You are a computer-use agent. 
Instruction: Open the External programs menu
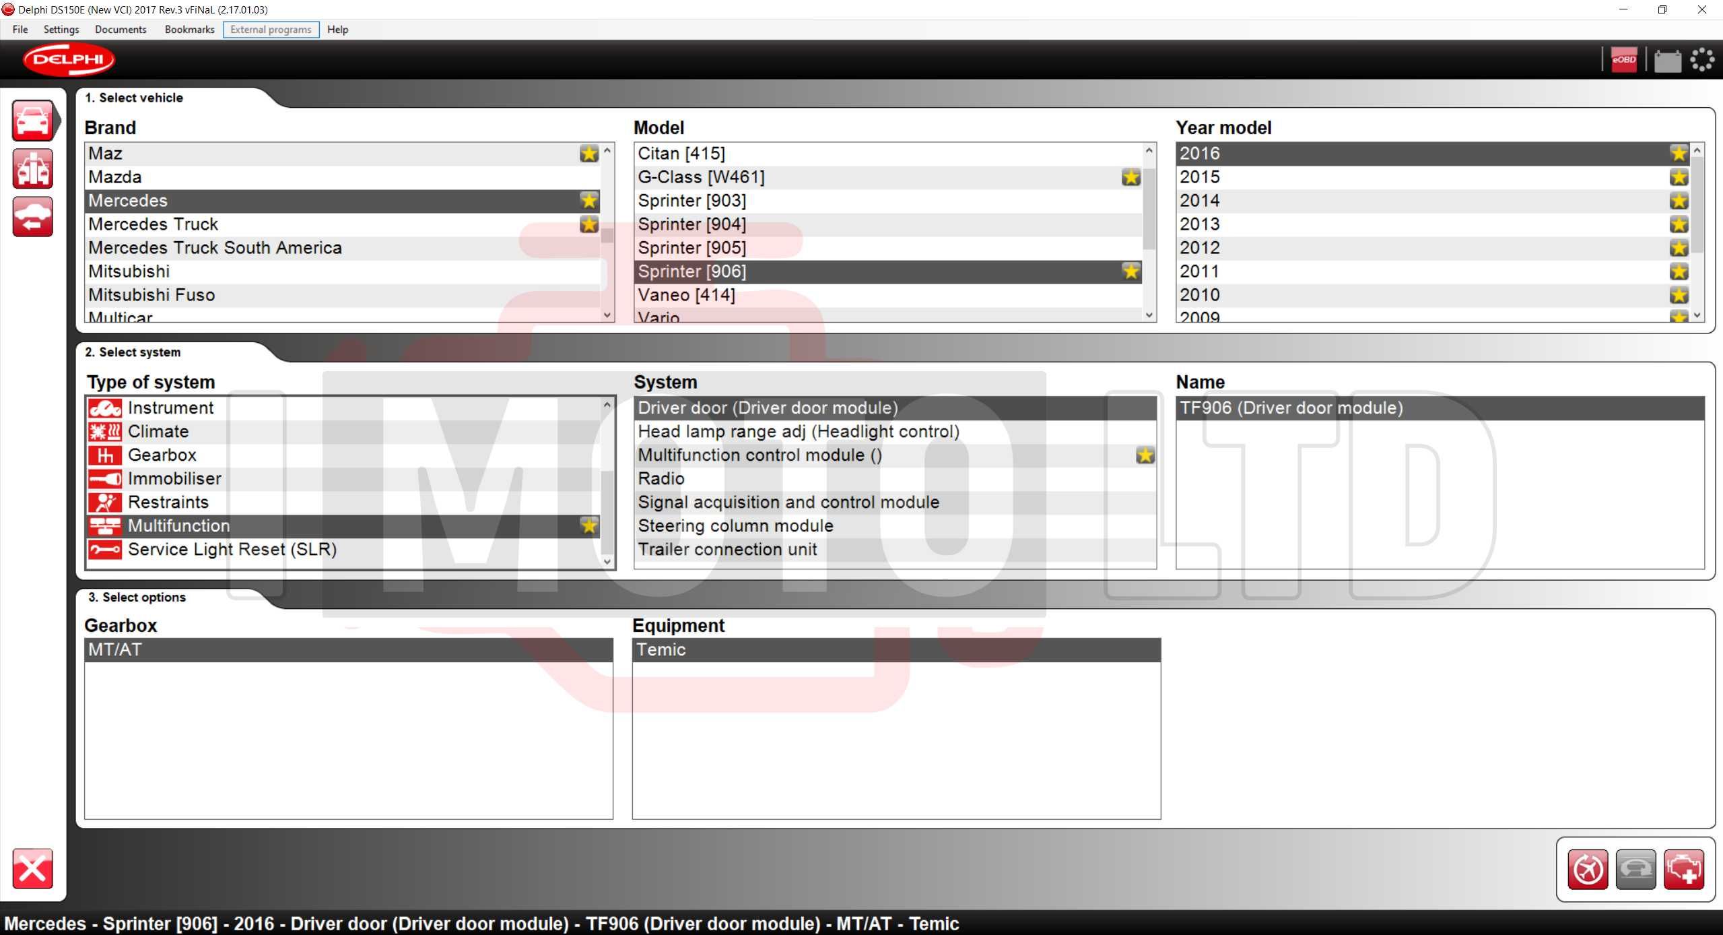[271, 30]
